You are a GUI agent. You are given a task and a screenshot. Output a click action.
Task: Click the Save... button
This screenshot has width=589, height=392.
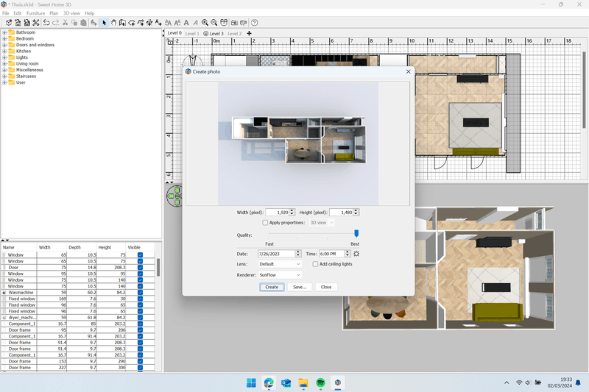[x=299, y=287]
